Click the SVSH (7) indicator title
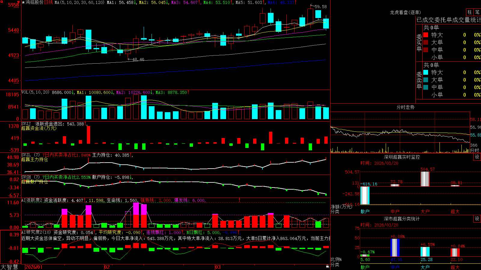The width and height of the screenshot is (481, 270). (30, 177)
